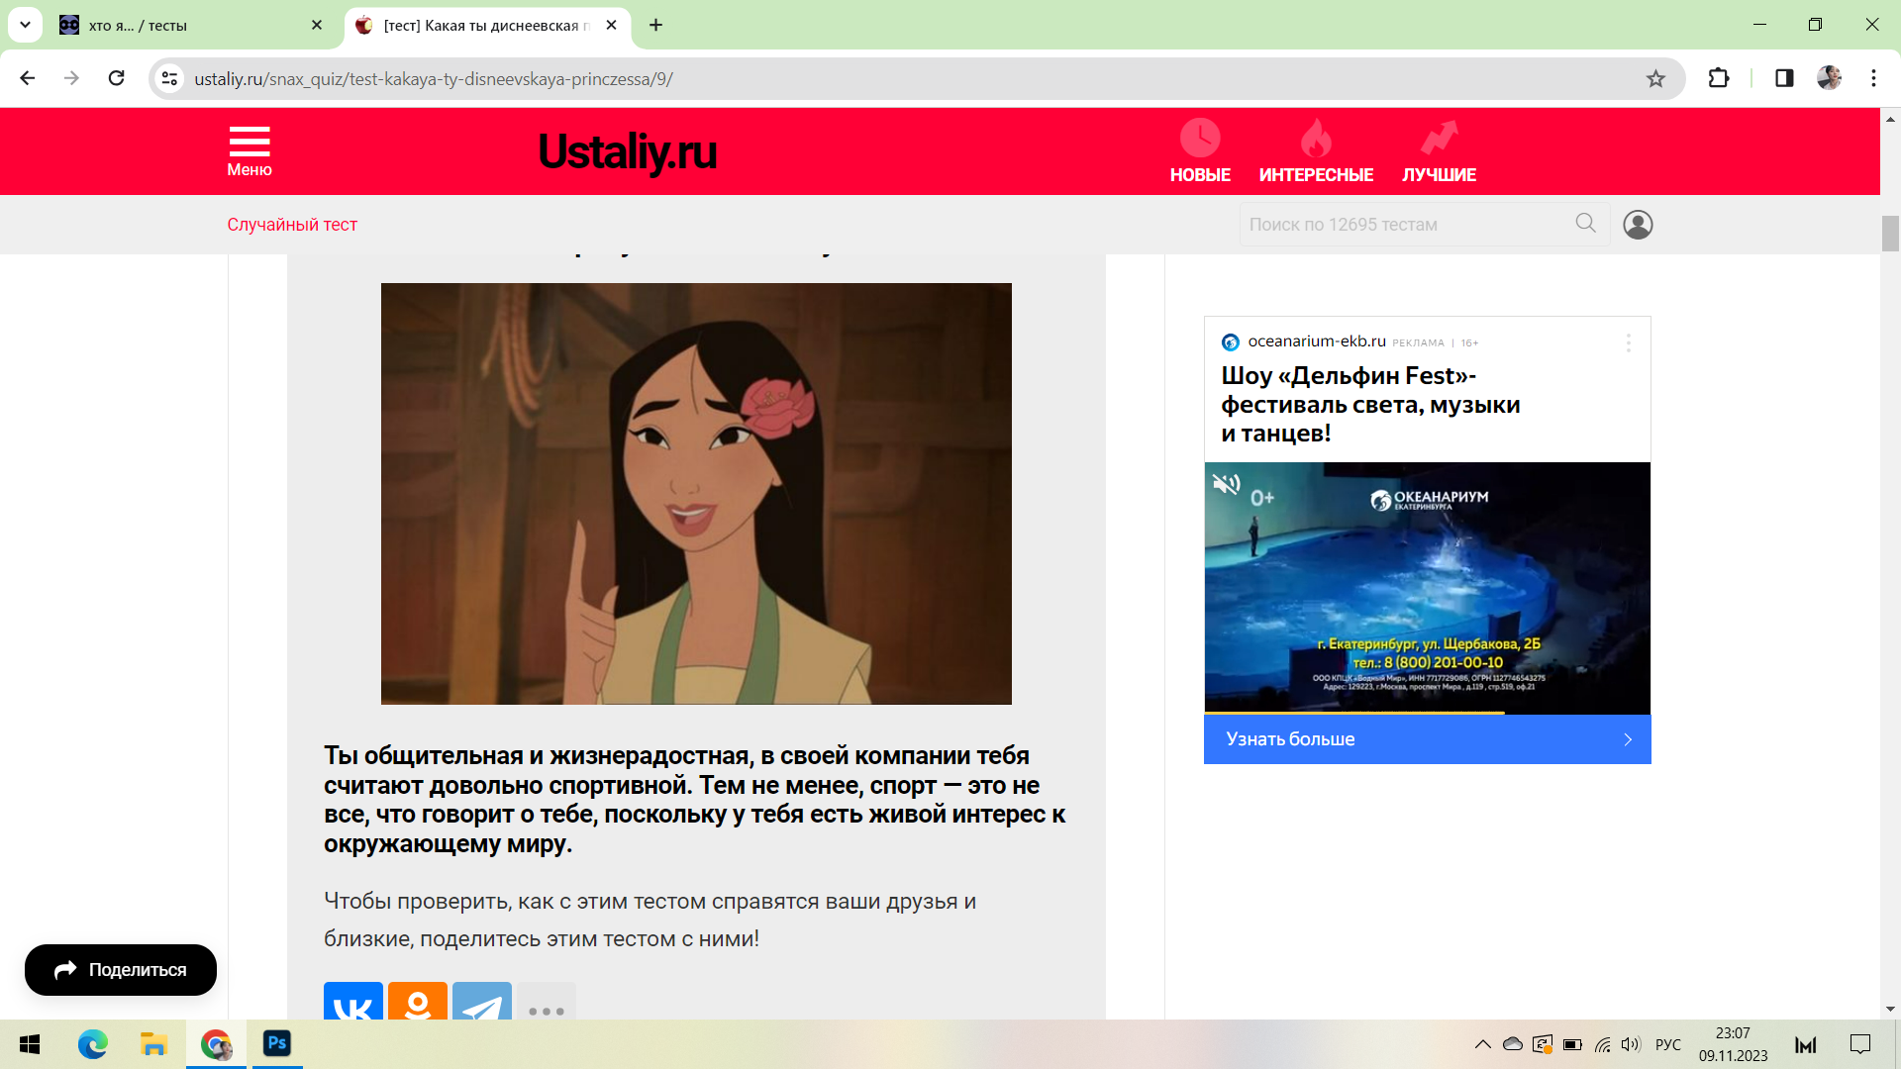Close the хто я... / тесты tab
Image resolution: width=1901 pixels, height=1069 pixels.
[x=317, y=26]
